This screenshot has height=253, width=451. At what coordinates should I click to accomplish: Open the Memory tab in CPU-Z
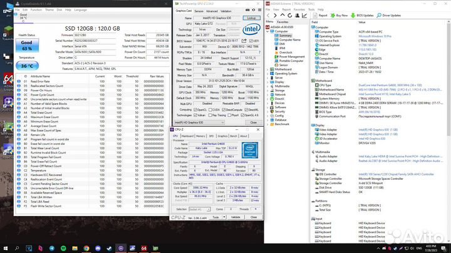pos(200,136)
